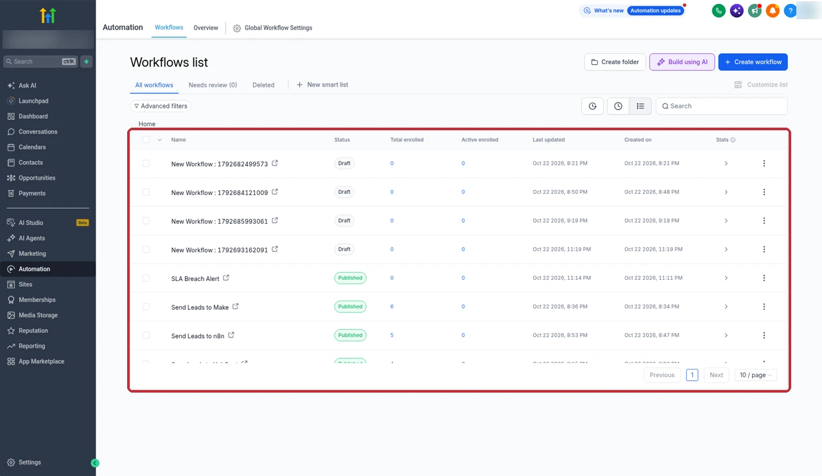The width and height of the screenshot is (822, 476).
Task: Open SLA Breach Alert in new tab icon
Action: click(226, 278)
